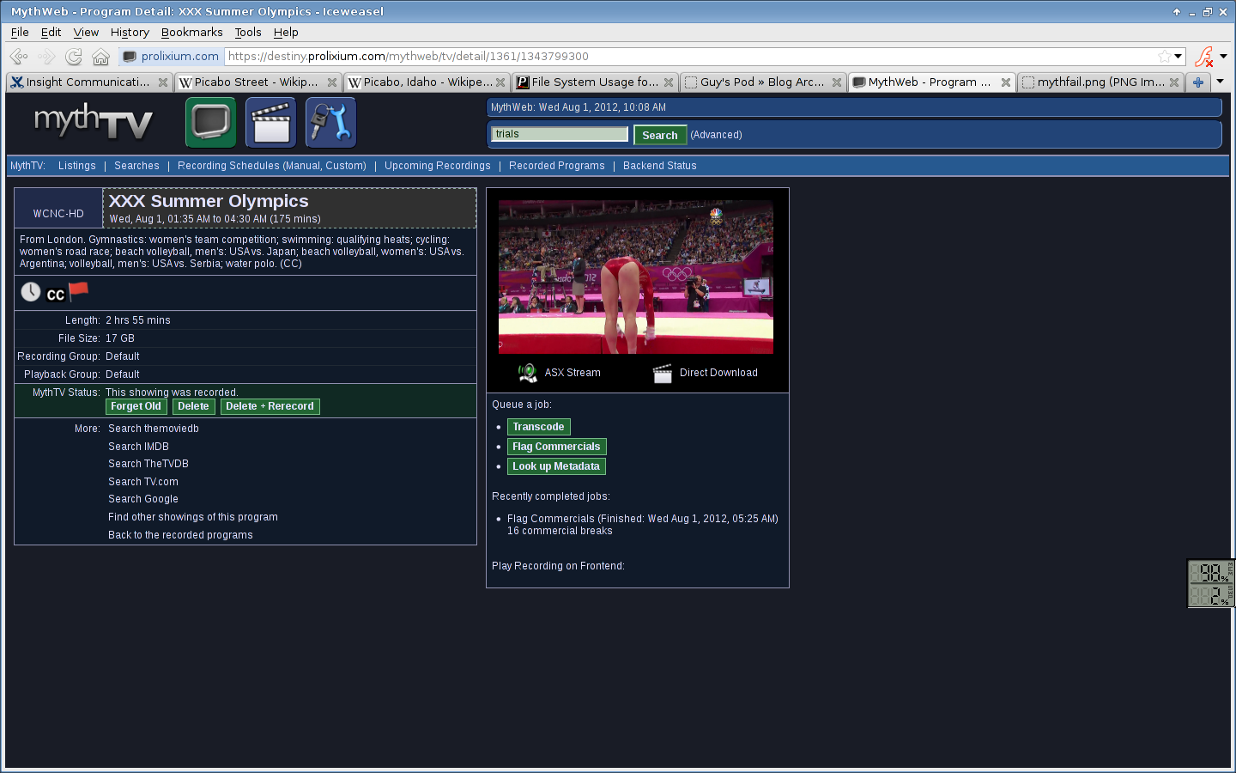Click the gymnastics recording preview thumbnail
Screen dimensions: 1236x773
pos(636,277)
